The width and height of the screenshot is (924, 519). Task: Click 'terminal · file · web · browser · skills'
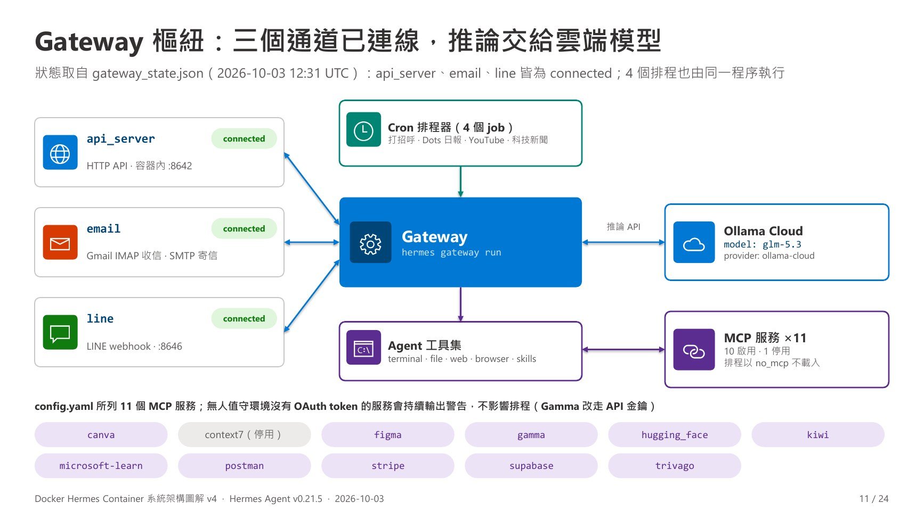[x=462, y=359]
